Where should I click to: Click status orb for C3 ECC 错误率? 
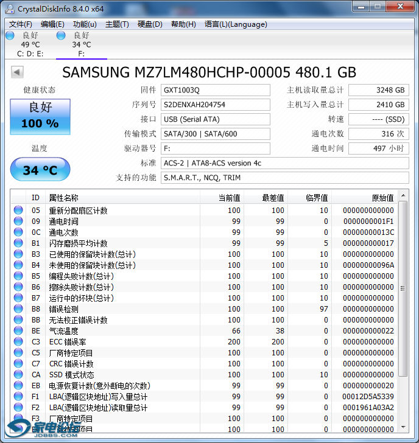[18, 341]
